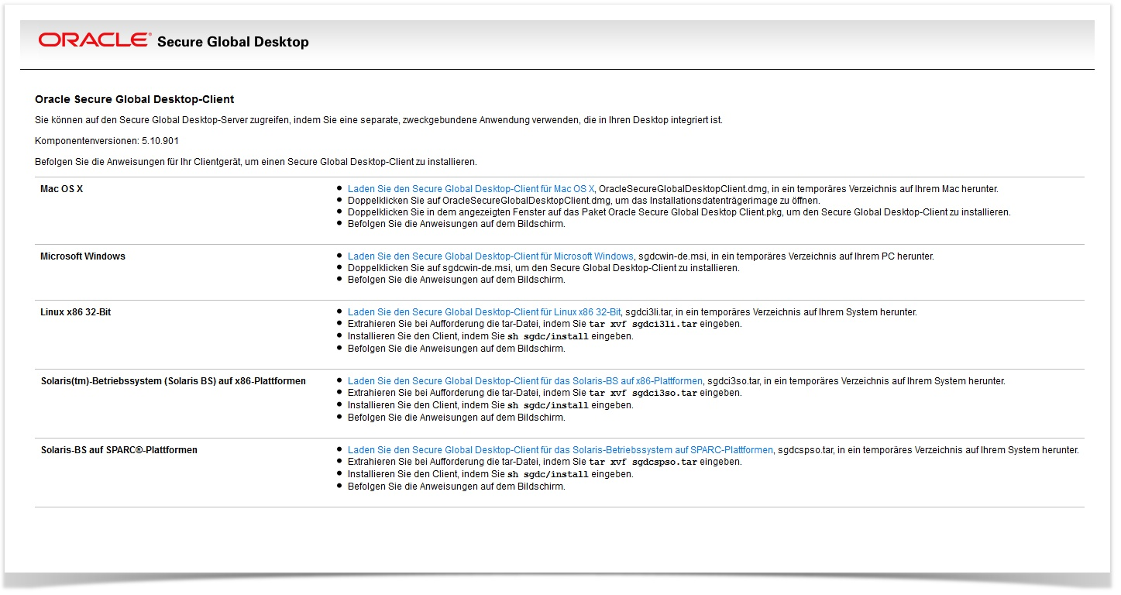The width and height of the screenshot is (1121, 595).
Task: Click the Oracle Secure Global Desktop Client.pkg instruction
Action: [x=679, y=212]
